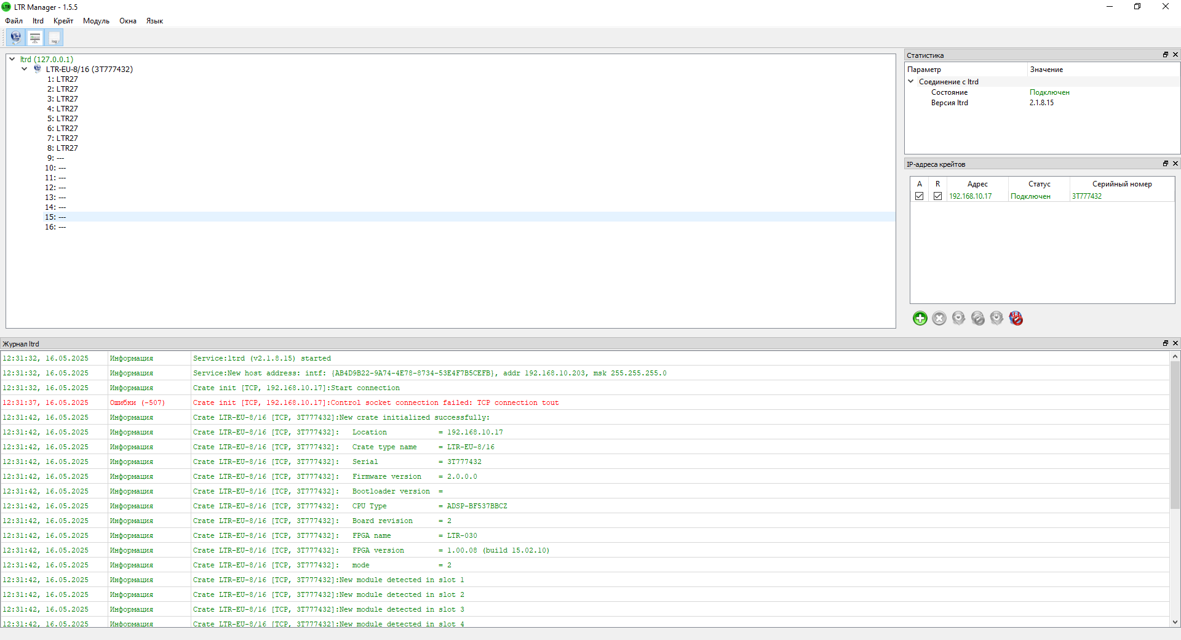Toggle the R checkbox for 192.168.10.17

(937, 196)
